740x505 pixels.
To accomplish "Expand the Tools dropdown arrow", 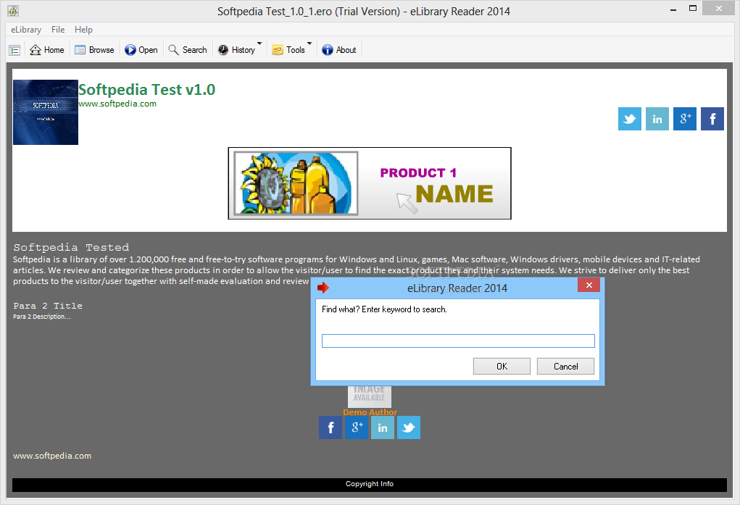I will pyautogui.click(x=309, y=44).
